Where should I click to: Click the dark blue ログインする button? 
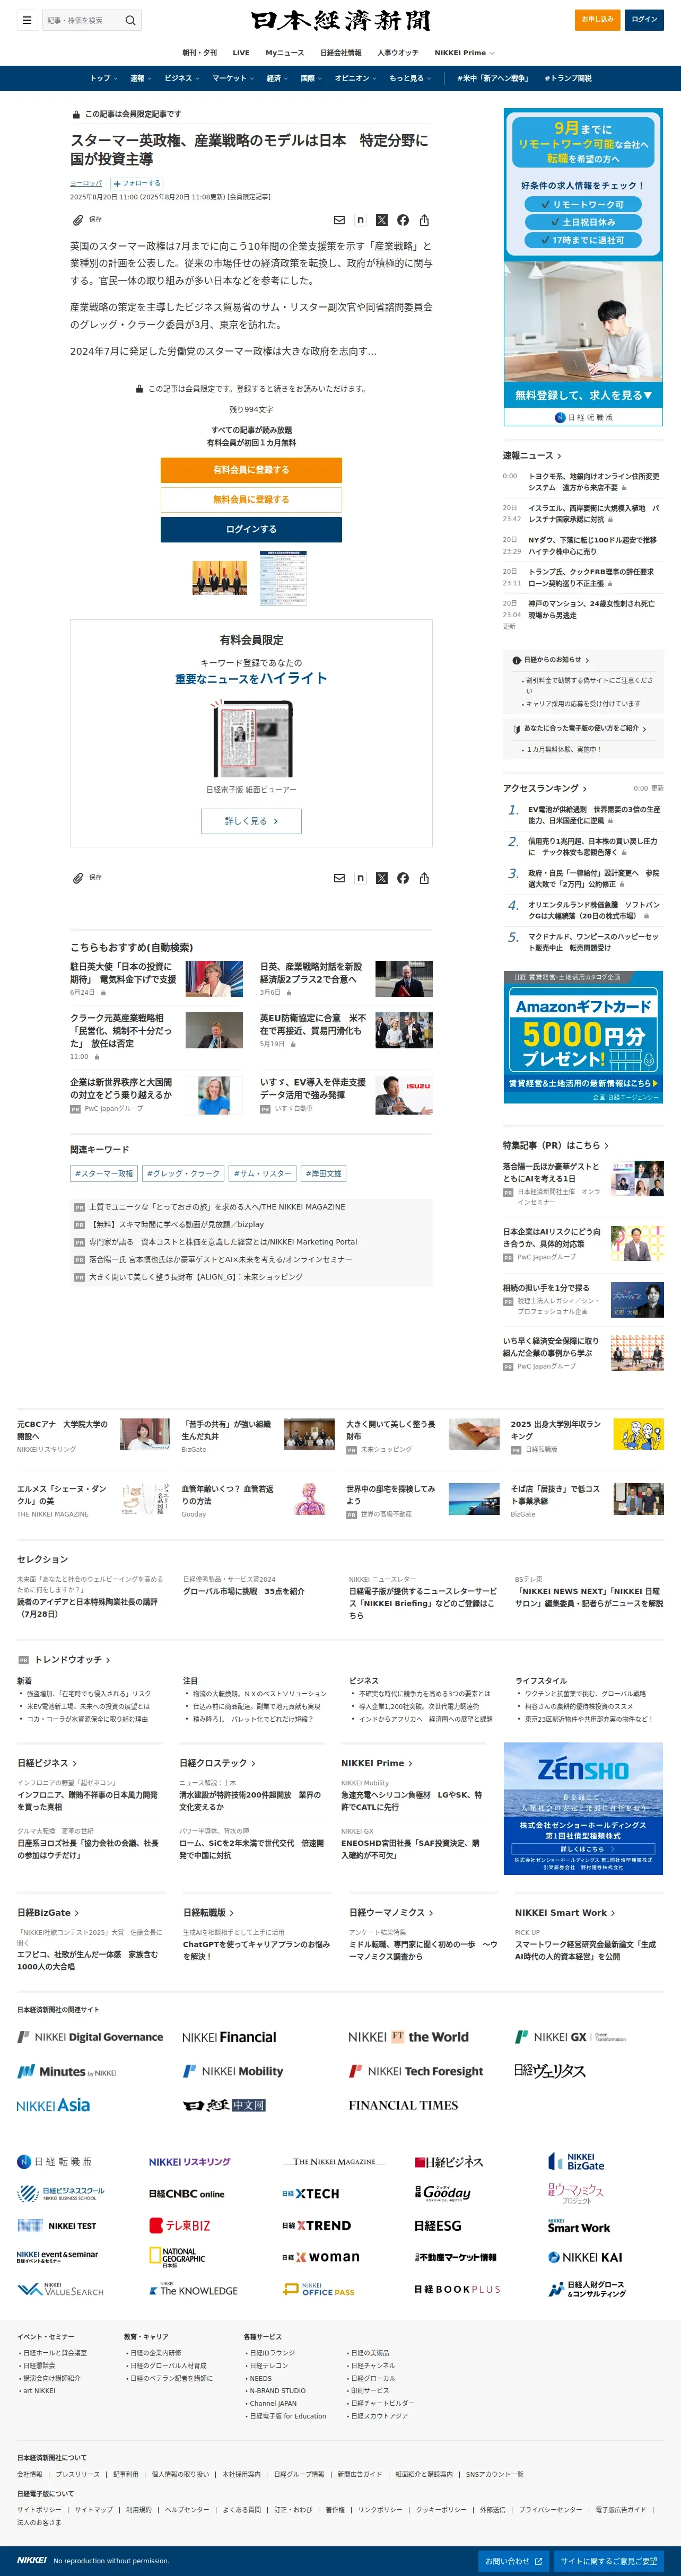[251, 529]
